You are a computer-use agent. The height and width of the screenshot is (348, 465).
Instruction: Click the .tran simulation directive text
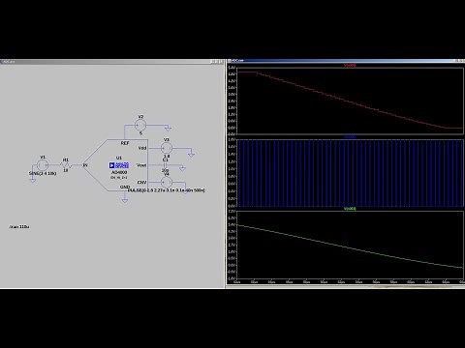[x=19, y=227]
